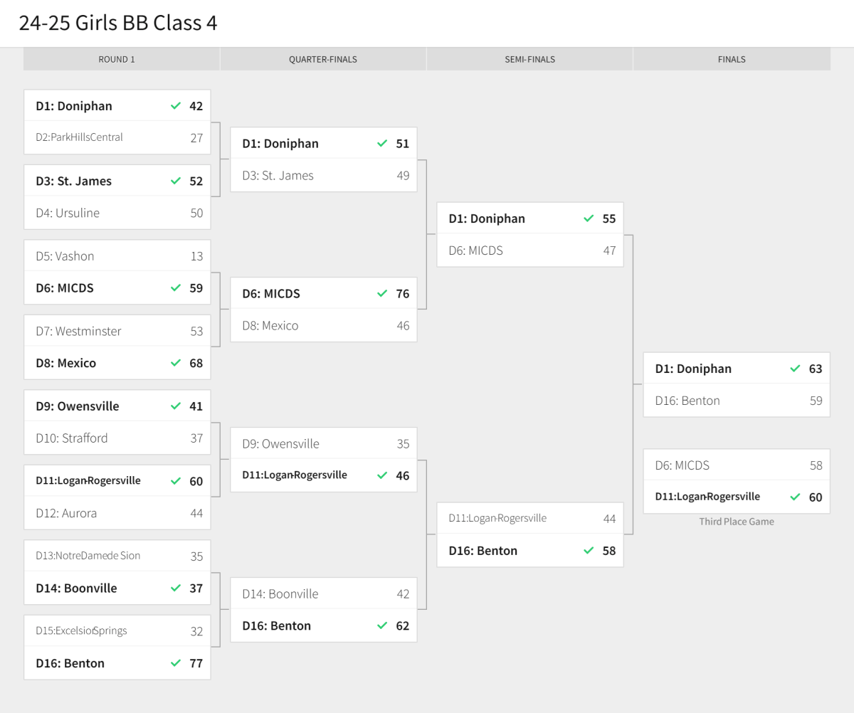The width and height of the screenshot is (854, 713).
Task: Click the green checkmark beside Benton's Round 1 score of 77
Action: 176,663
